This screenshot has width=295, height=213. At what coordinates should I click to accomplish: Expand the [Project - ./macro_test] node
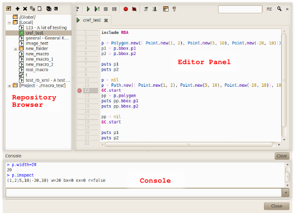click(9, 86)
